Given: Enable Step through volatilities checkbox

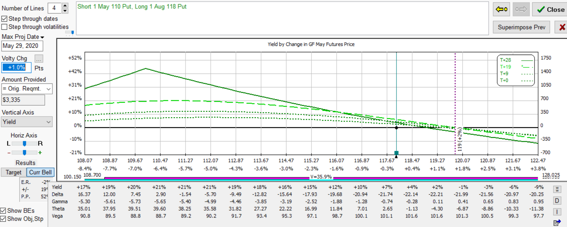Looking at the screenshot, I should (4, 27).
